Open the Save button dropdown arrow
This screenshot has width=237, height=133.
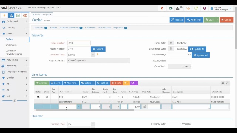point(217,20)
